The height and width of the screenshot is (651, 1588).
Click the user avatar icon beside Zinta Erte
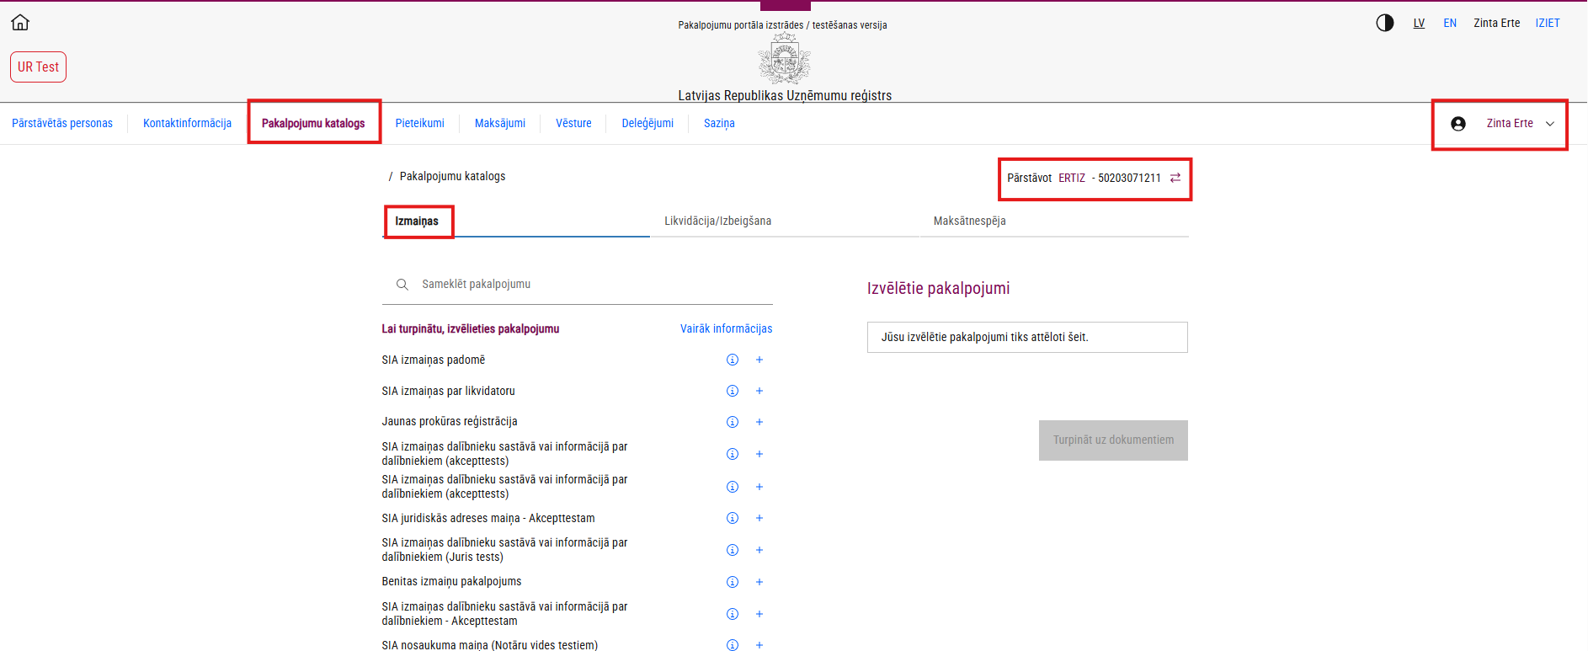pos(1458,124)
